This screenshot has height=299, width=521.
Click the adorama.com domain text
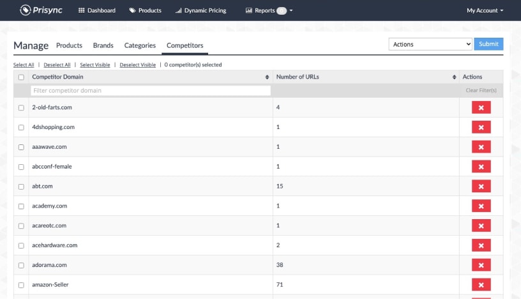[x=49, y=264]
